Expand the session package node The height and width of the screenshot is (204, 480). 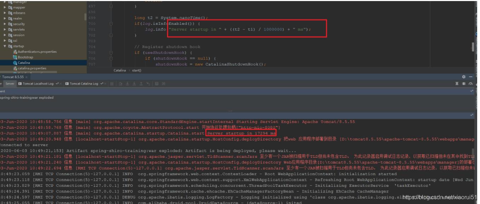coord(5,35)
